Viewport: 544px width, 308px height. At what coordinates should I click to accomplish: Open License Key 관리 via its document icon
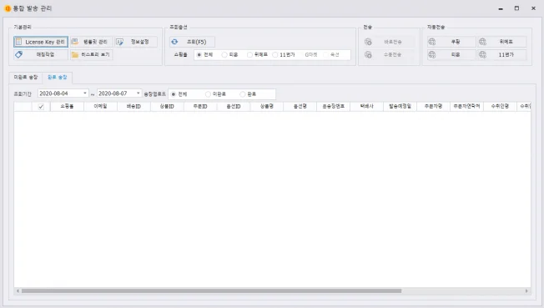click(x=18, y=42)
